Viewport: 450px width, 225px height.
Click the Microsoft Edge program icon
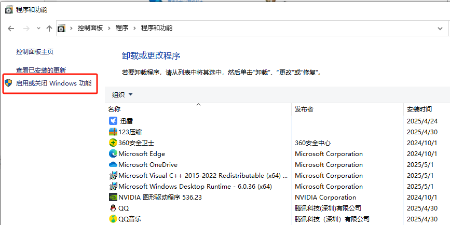[113, 153]
